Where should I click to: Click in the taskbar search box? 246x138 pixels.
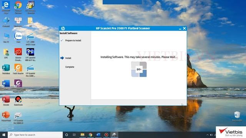[x=35, y=135]
